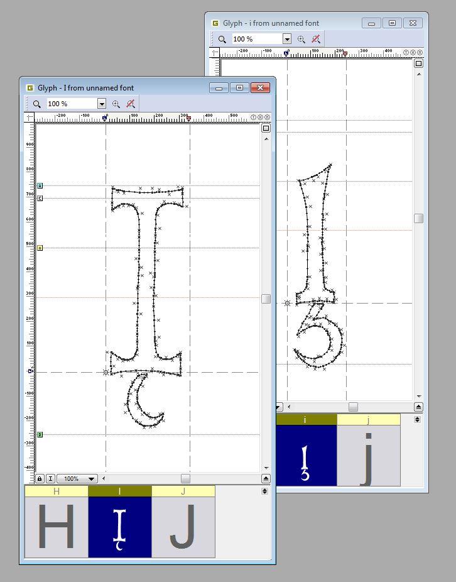The height and width of the screenshot is (582, 456).
Task: Click the Descender 'D' metric marker on left ruler
Action: (x=40, y=434)
